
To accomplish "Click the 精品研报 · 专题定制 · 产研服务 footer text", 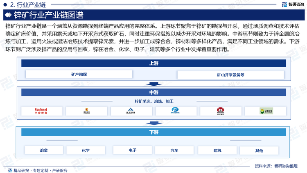I will point(41,171).
